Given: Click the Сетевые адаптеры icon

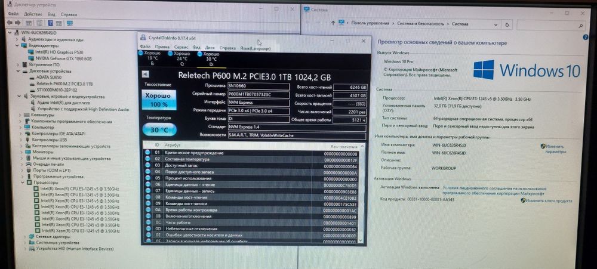Looking at the screenshot, I should click(31, 236).
